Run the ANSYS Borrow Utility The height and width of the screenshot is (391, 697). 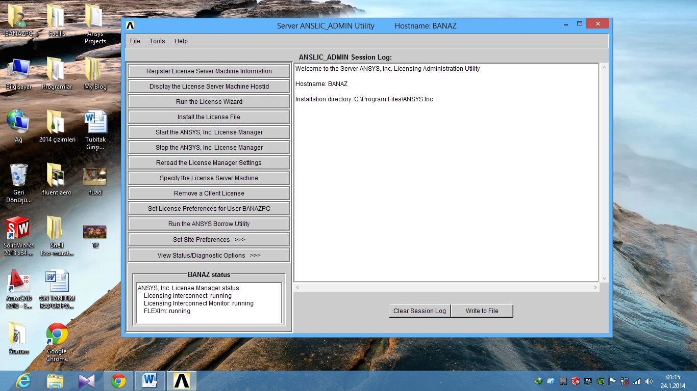pyautogui.click(x=209, y=224)
